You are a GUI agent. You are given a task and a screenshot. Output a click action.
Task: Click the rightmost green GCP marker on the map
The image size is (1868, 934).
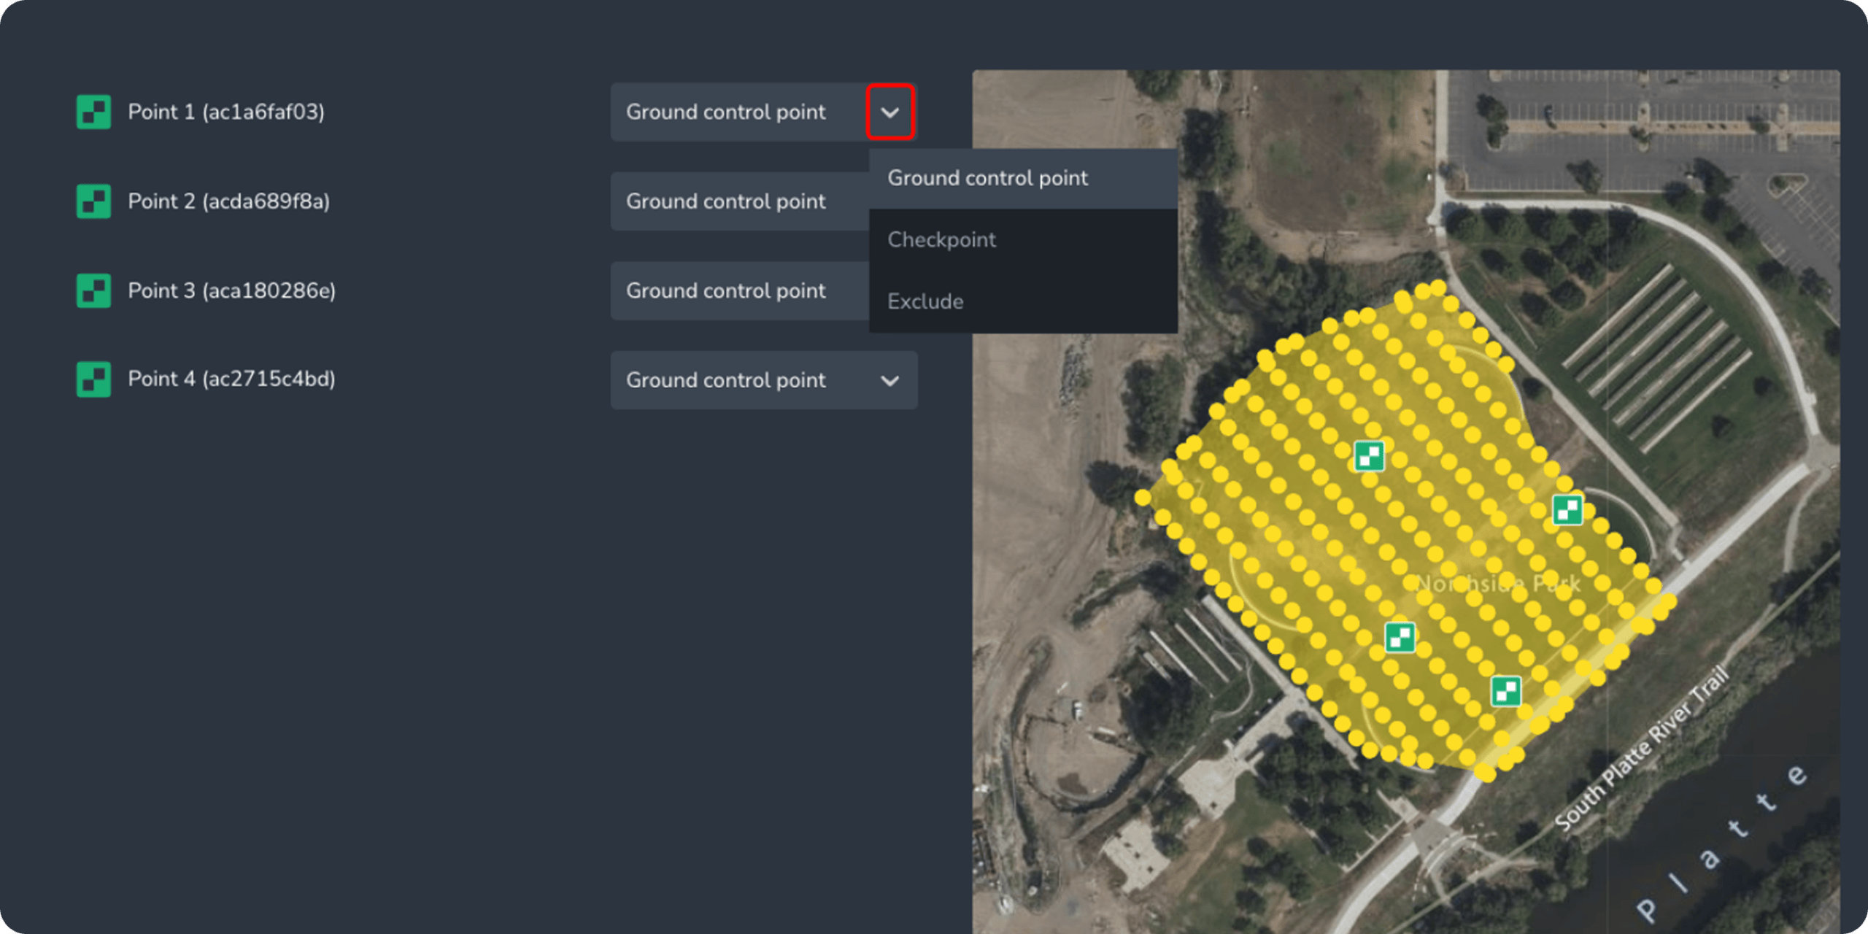1567,511
